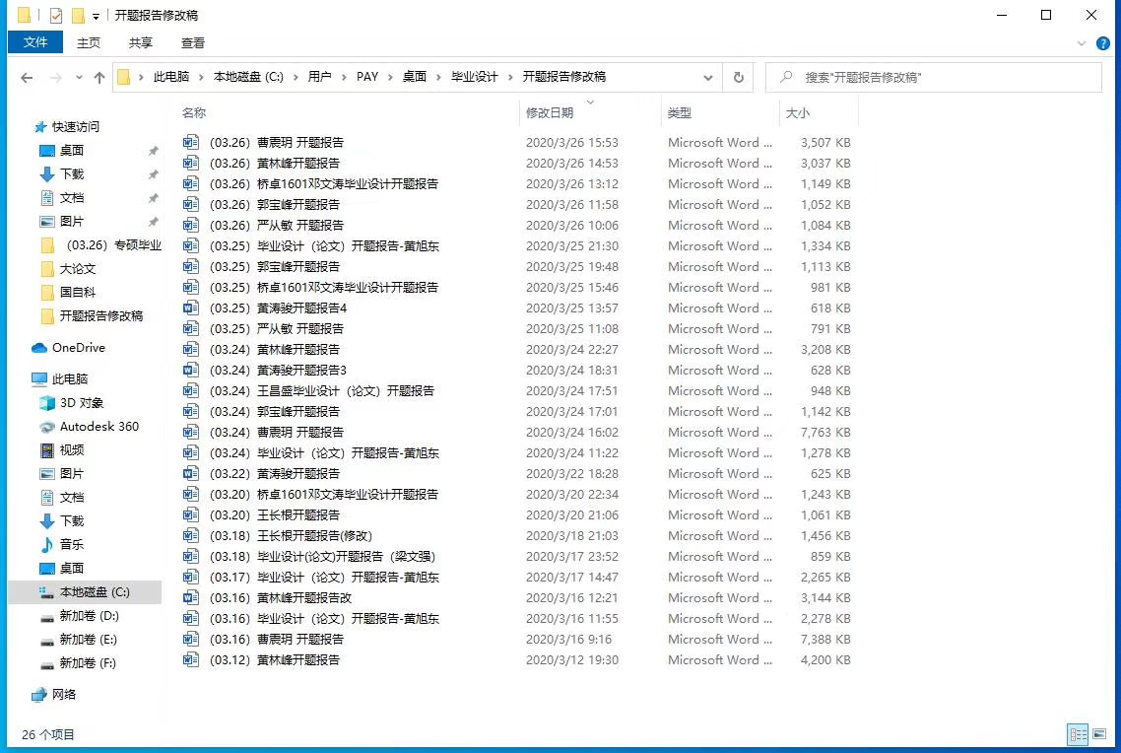Viewport: 1121px width, 753px height.
Task: Switch to details view layout icon
Action: coord(1079,734)
